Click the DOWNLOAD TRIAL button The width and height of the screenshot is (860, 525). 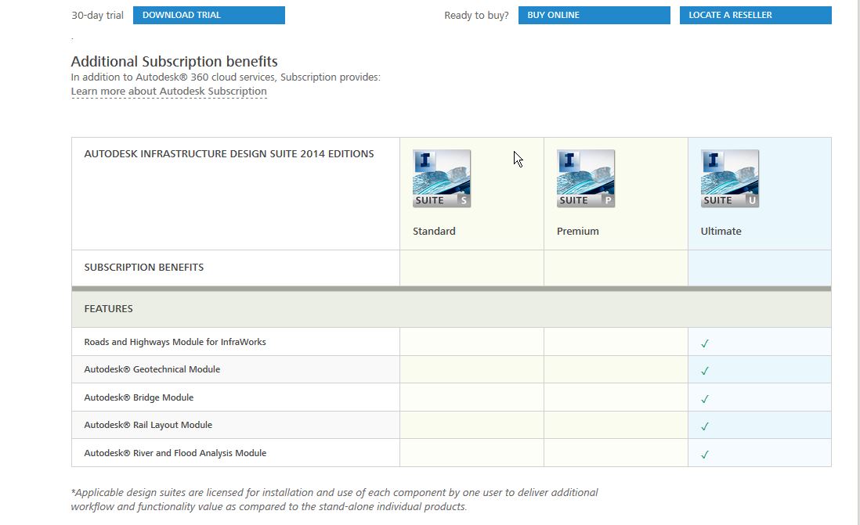208,14
